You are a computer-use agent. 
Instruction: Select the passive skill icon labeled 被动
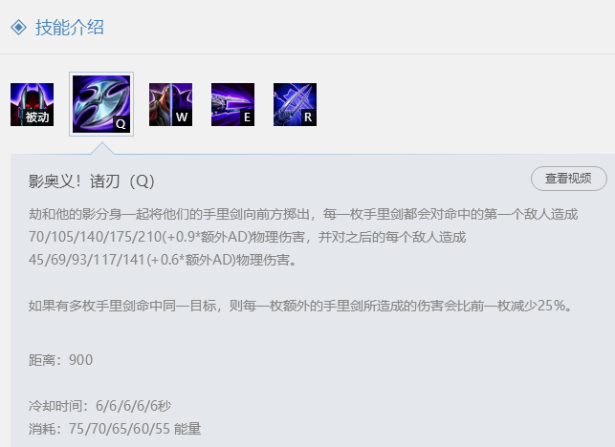pos(33,105)
